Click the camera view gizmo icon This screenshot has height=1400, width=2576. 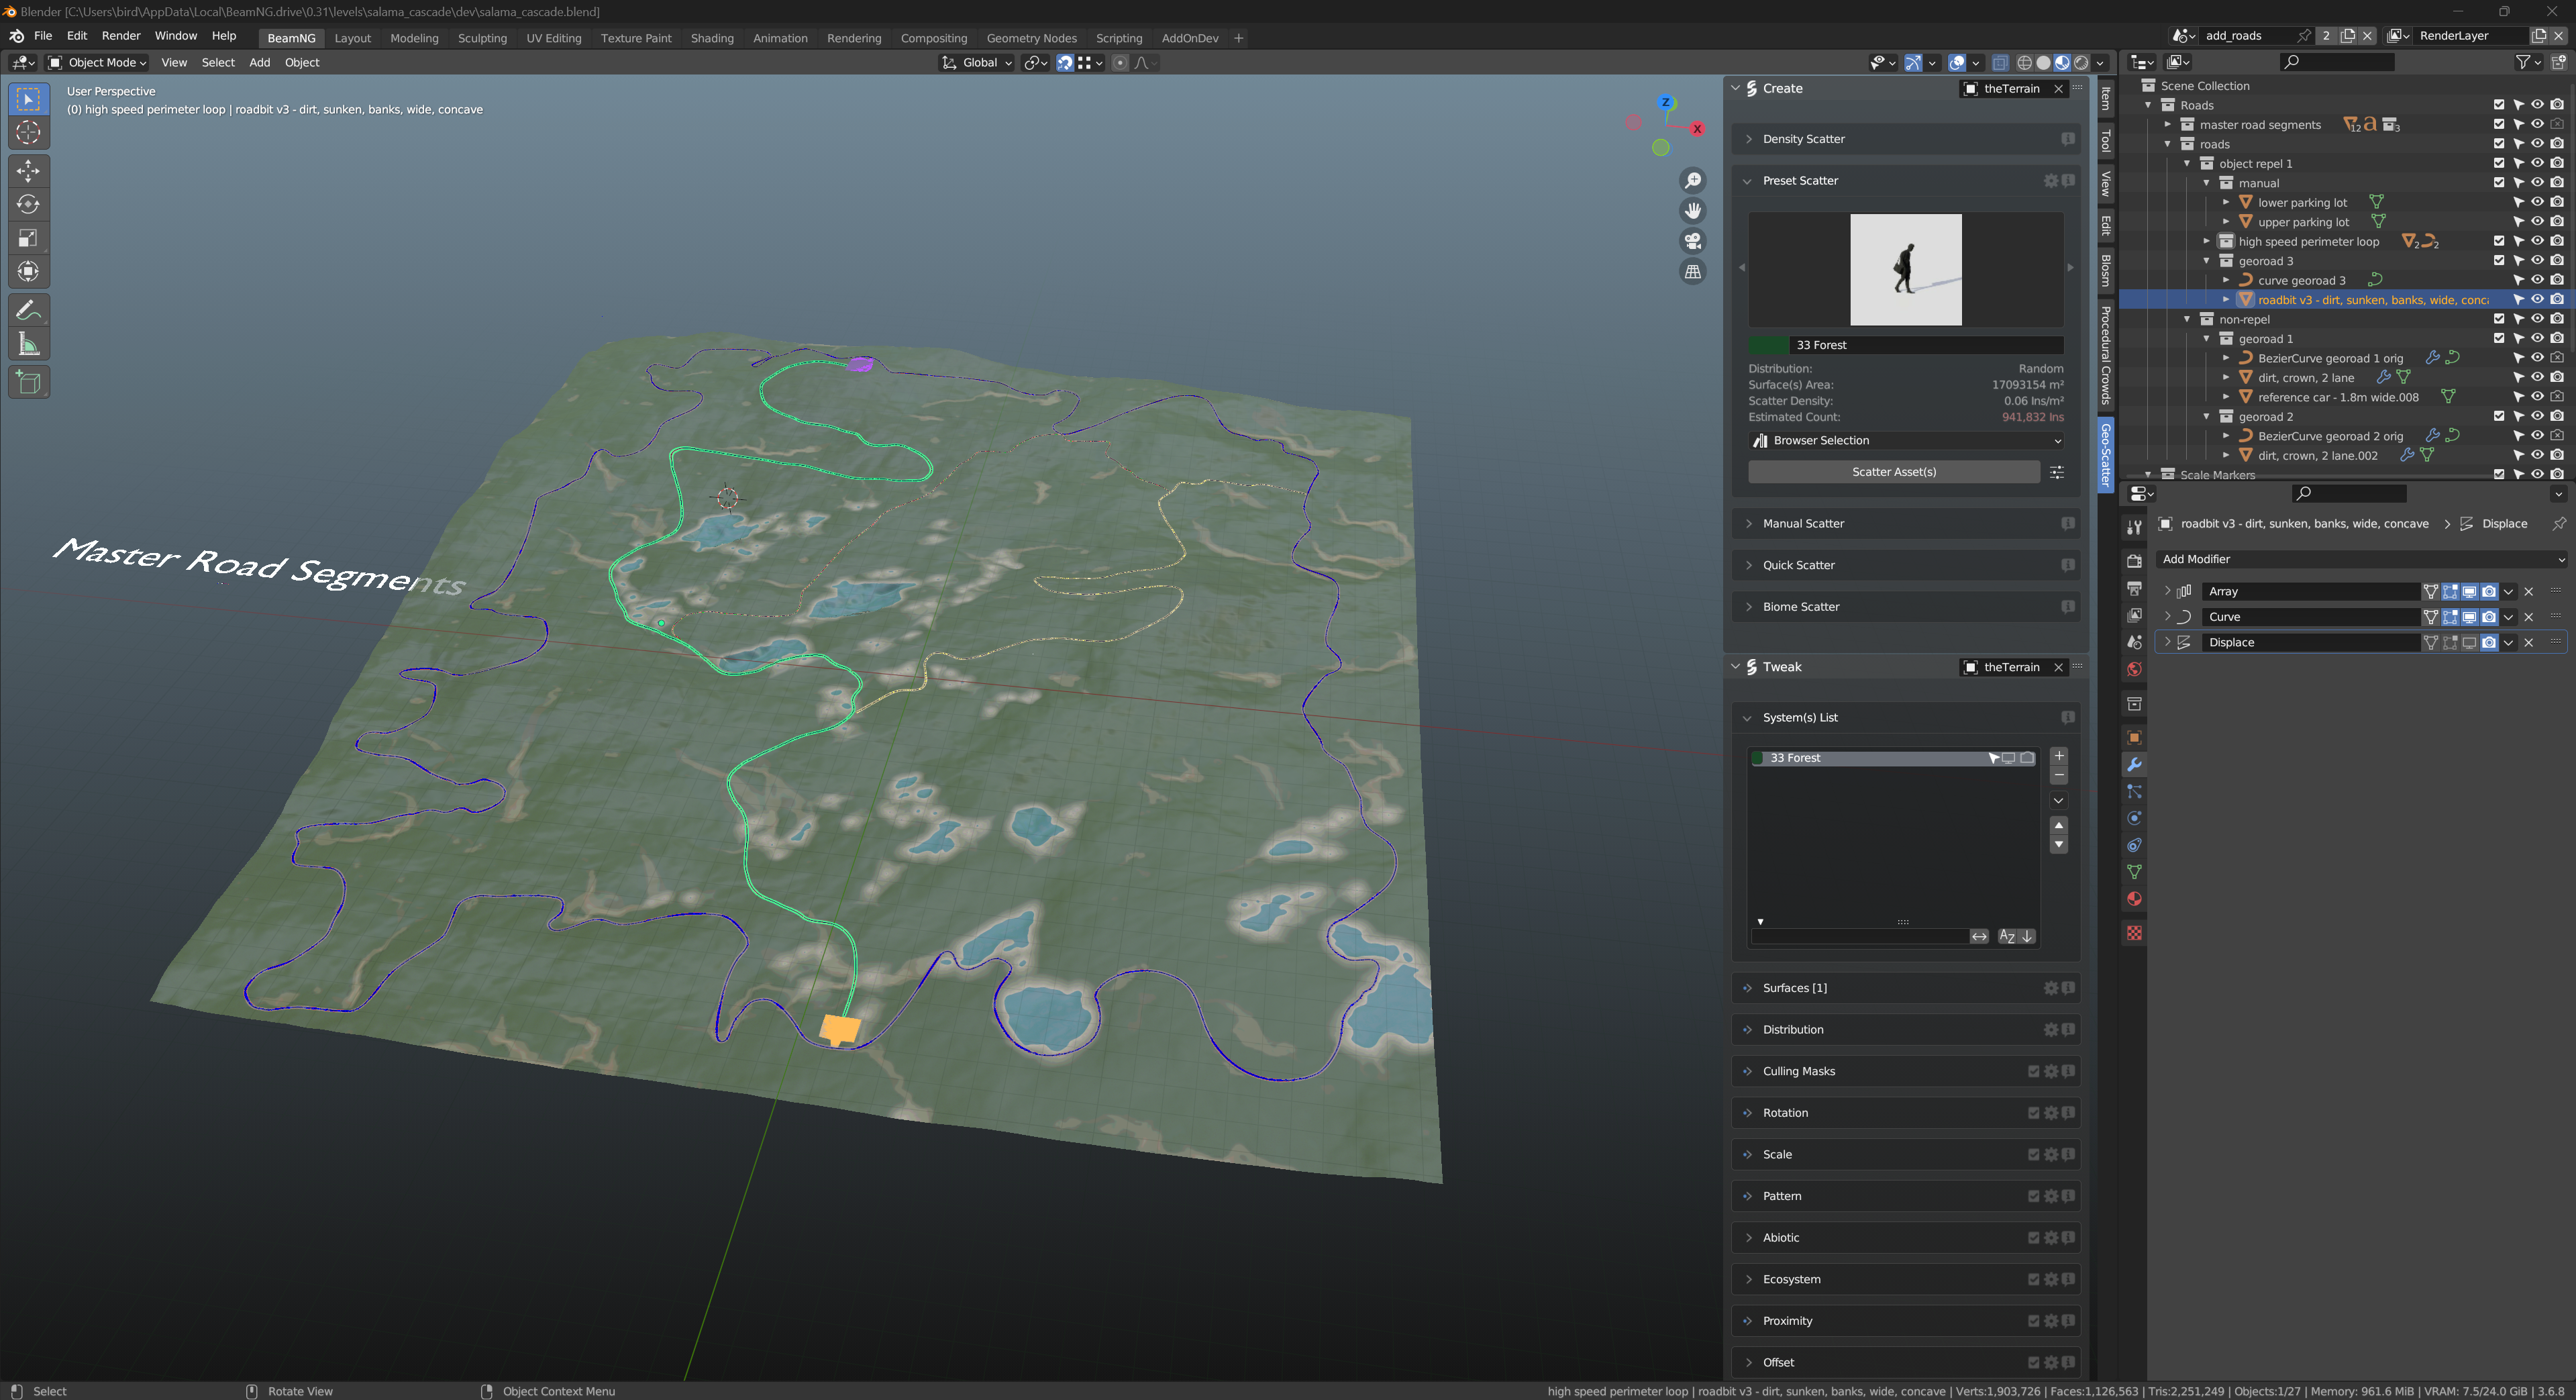(1692, 241)
